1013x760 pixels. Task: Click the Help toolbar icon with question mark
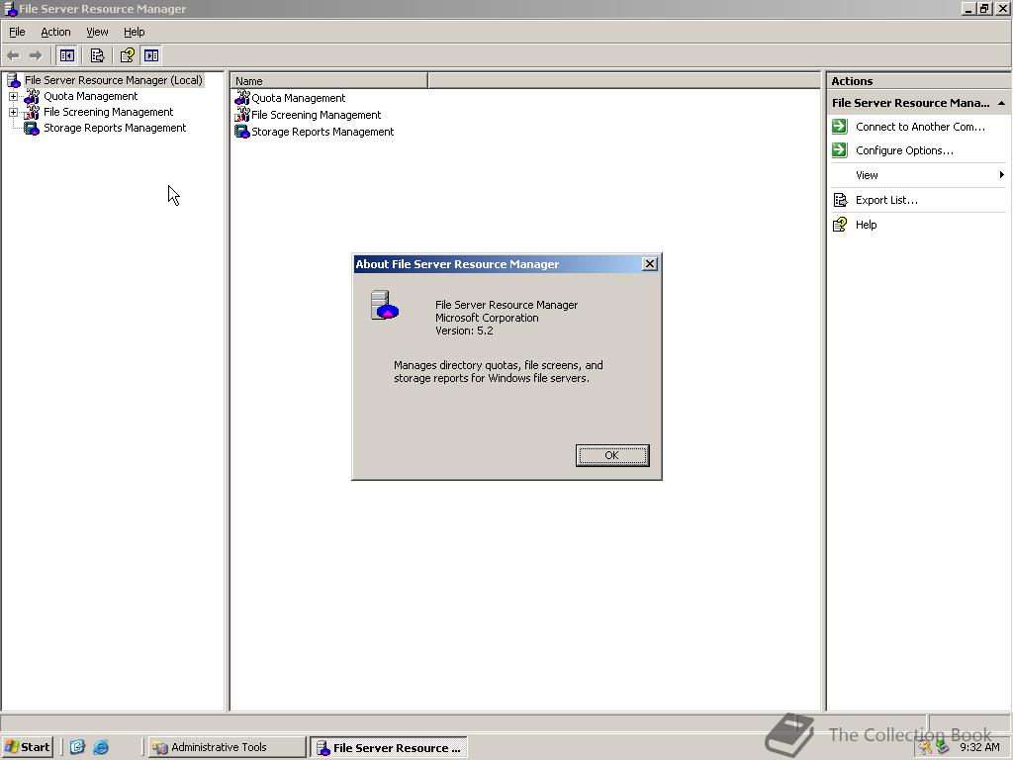click(128, 55)
